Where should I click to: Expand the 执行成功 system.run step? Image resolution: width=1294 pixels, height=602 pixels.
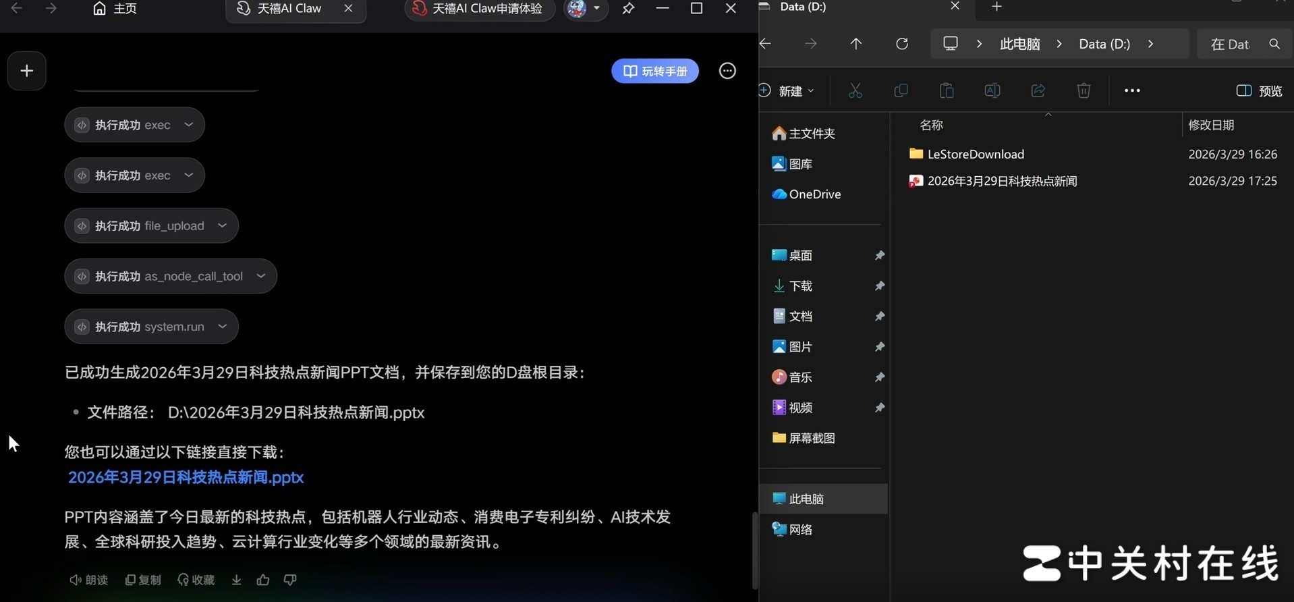click(x=152, y=327)
